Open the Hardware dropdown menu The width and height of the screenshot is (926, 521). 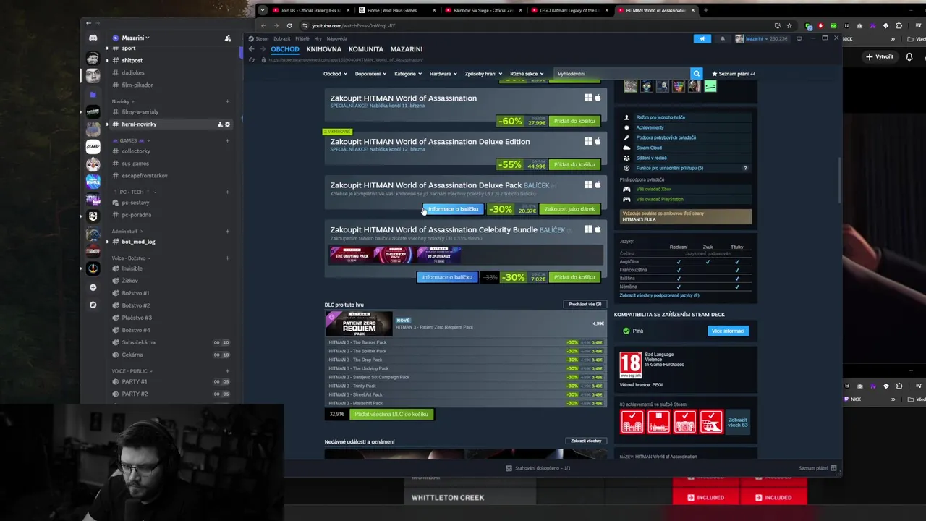click(442, 74)
